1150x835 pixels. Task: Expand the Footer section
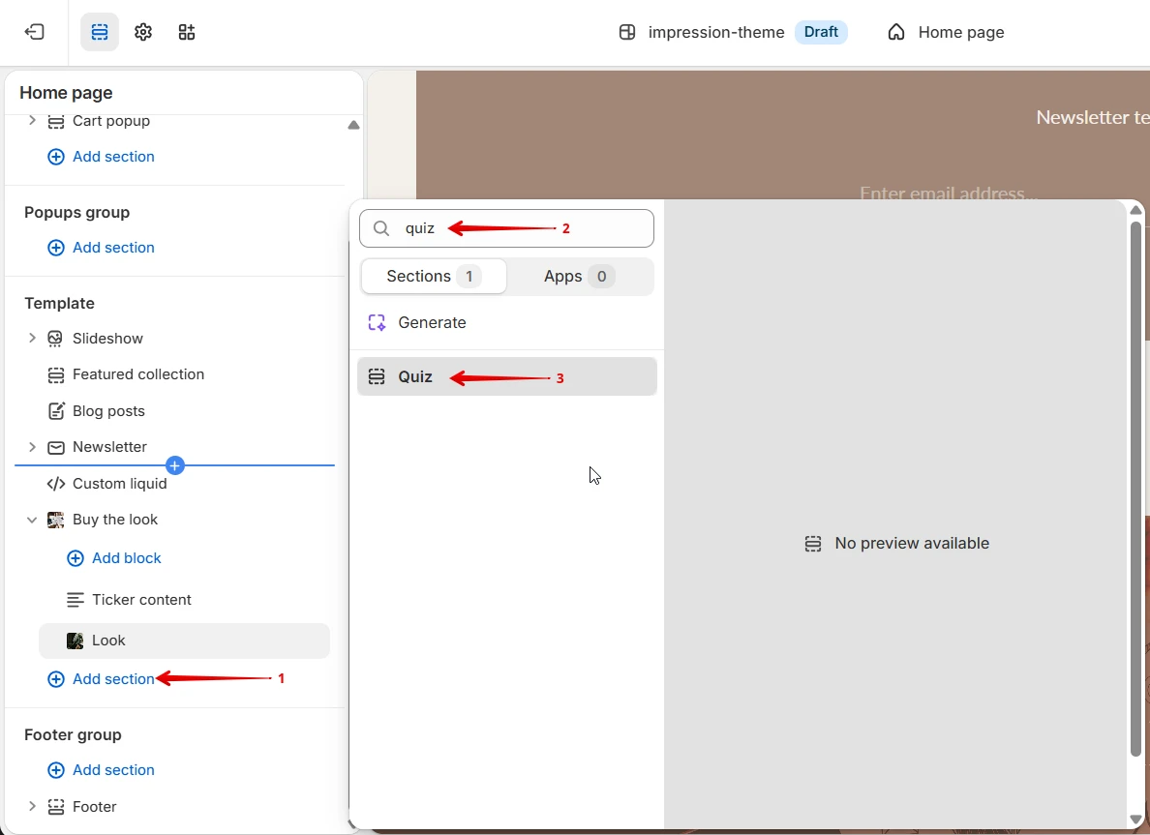tap(32, 806)
